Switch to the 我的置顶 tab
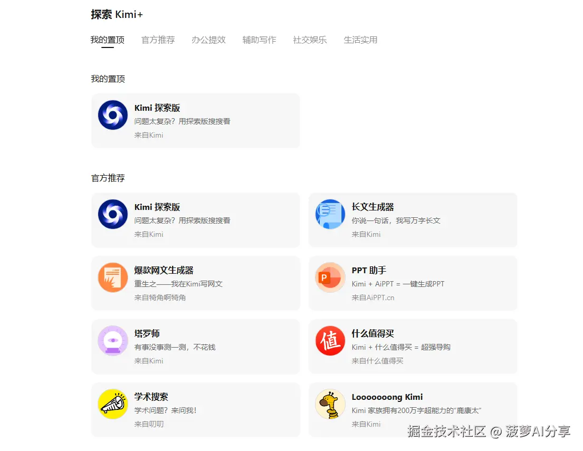The height and width of the screenshot is (451, 583). coord(108,40)
